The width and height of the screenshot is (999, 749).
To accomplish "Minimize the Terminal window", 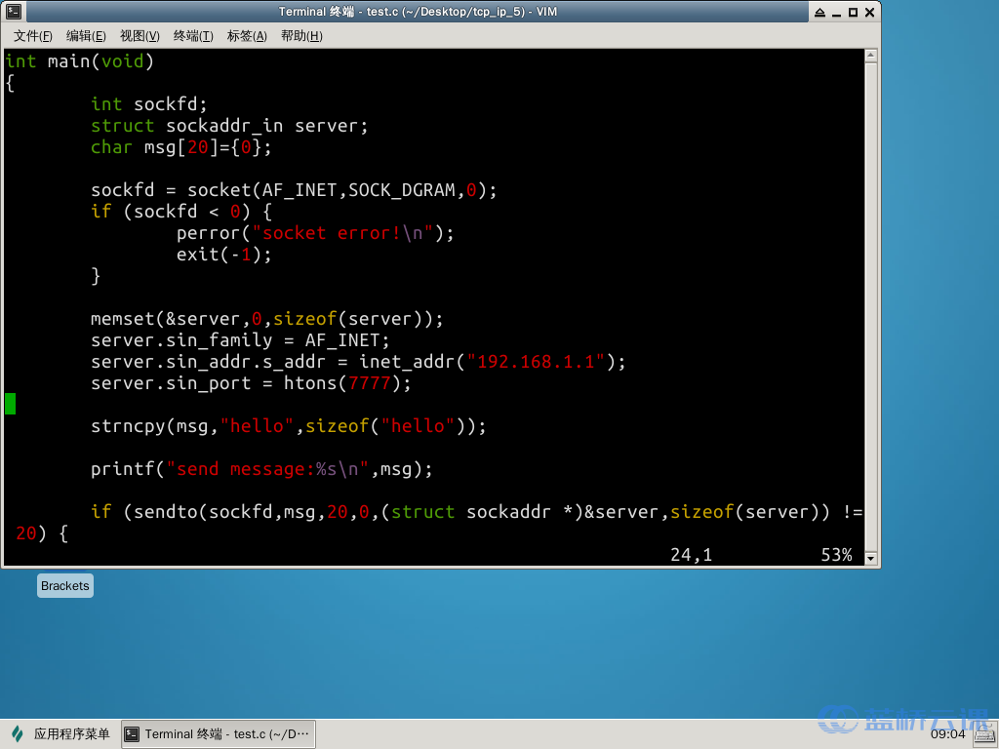I will click(x=836, y=12).
